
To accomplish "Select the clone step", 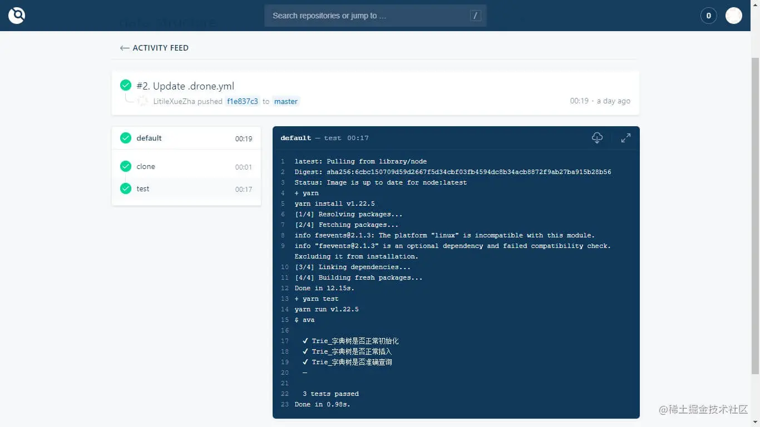I will click(186, 167).
